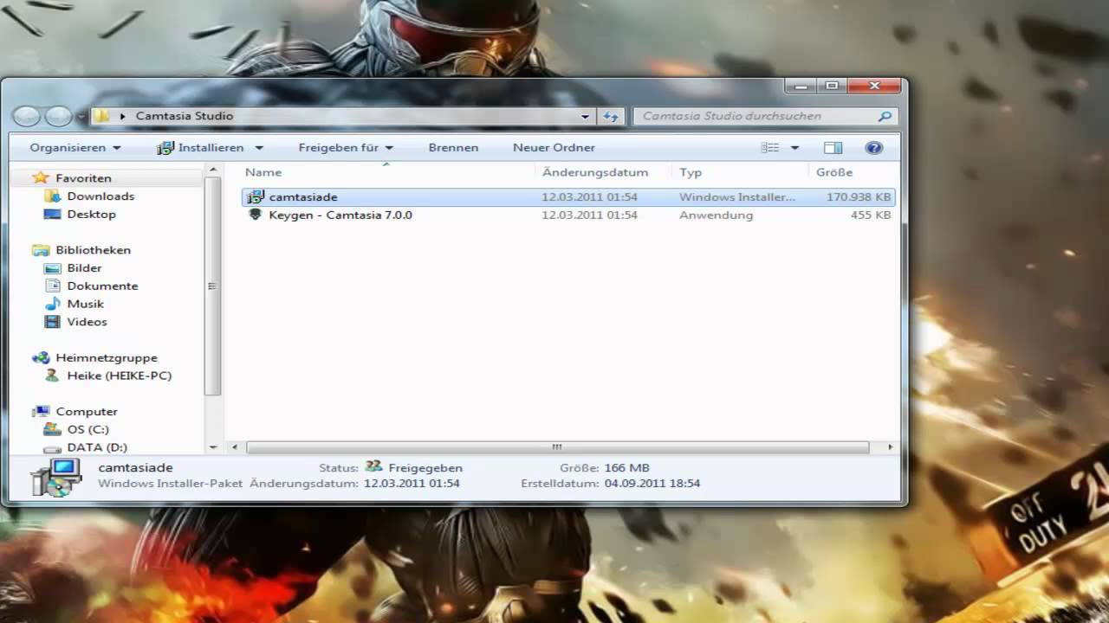
Task: Open Downloads in the navigation pane
Action: (101, 196)
